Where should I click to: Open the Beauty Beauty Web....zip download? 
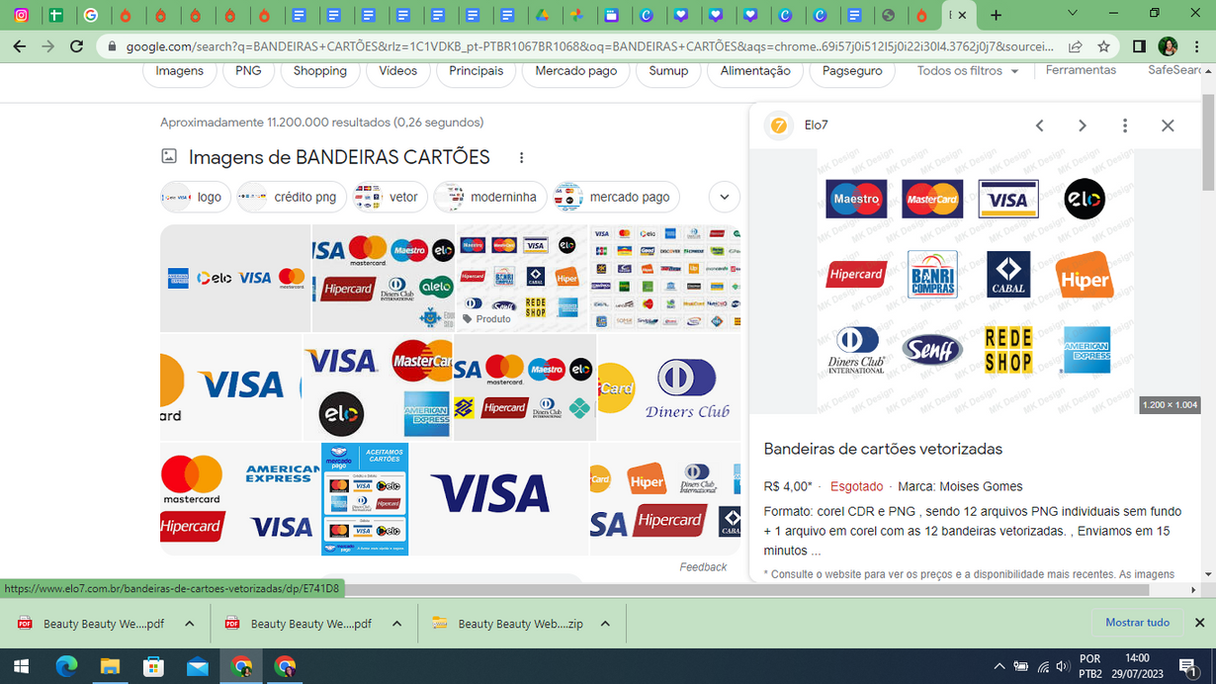507,624
